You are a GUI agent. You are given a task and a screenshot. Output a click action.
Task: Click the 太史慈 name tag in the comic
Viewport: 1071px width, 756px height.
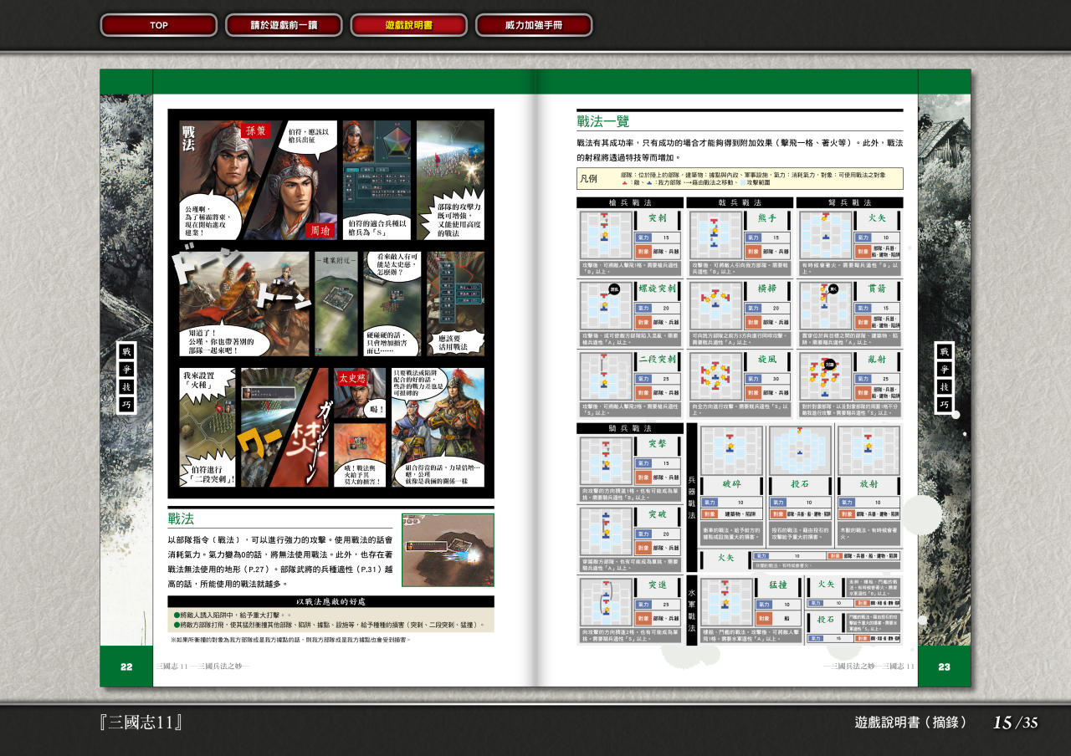click(352, 378)
